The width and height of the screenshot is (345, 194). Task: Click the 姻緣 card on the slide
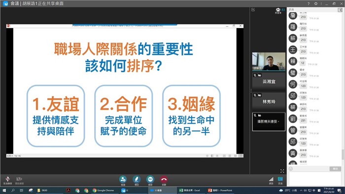(191, 116)
